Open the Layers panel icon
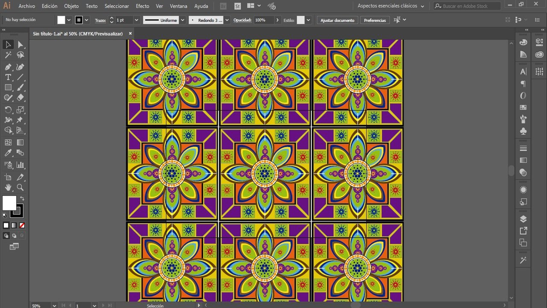Image resolution: width=547 pixels, height=308 pixels. (x=523, y=219)
